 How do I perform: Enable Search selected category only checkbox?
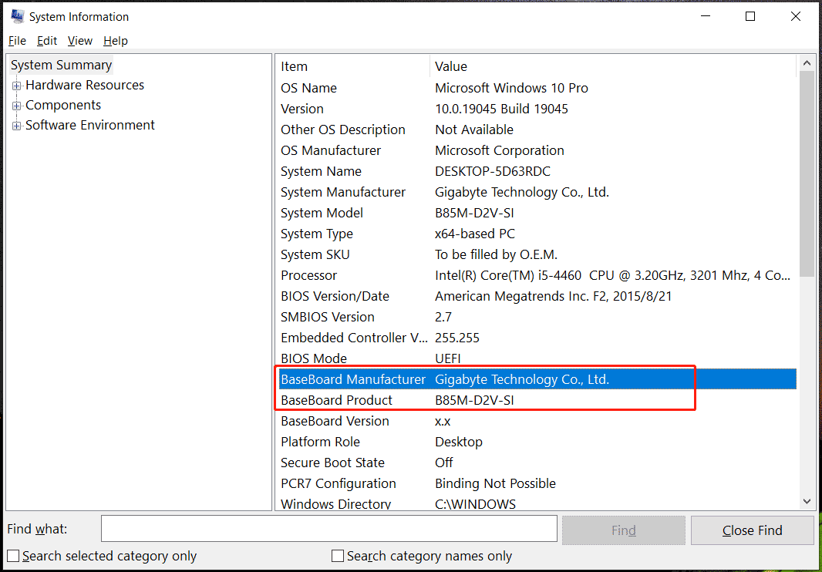(x=13, y=556)
